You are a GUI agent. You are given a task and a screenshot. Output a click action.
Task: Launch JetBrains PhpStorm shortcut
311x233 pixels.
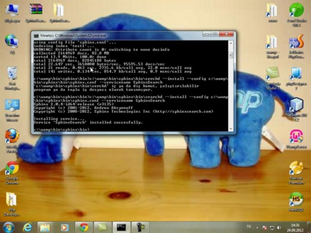296,46
